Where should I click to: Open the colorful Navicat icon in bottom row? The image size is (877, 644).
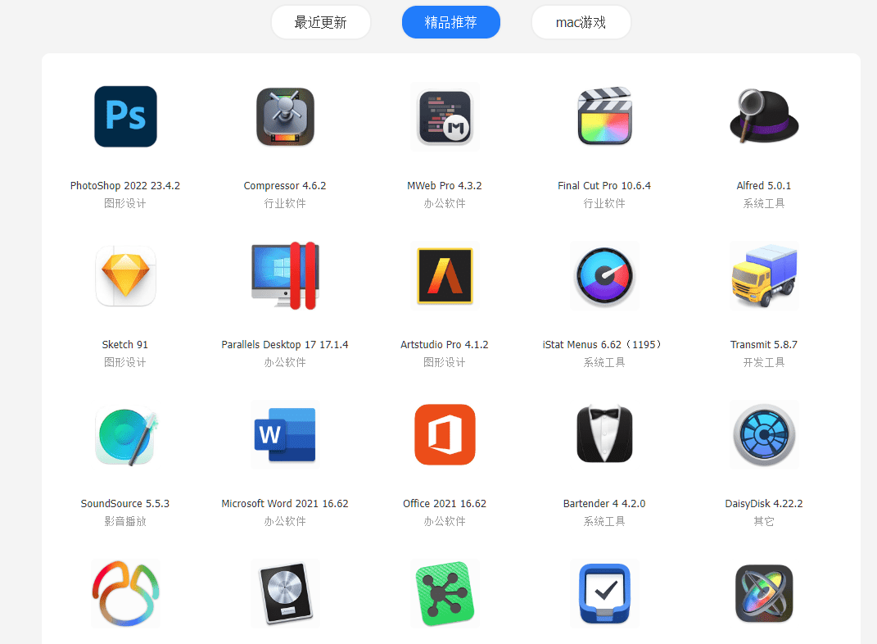click(x=125, y=594)
